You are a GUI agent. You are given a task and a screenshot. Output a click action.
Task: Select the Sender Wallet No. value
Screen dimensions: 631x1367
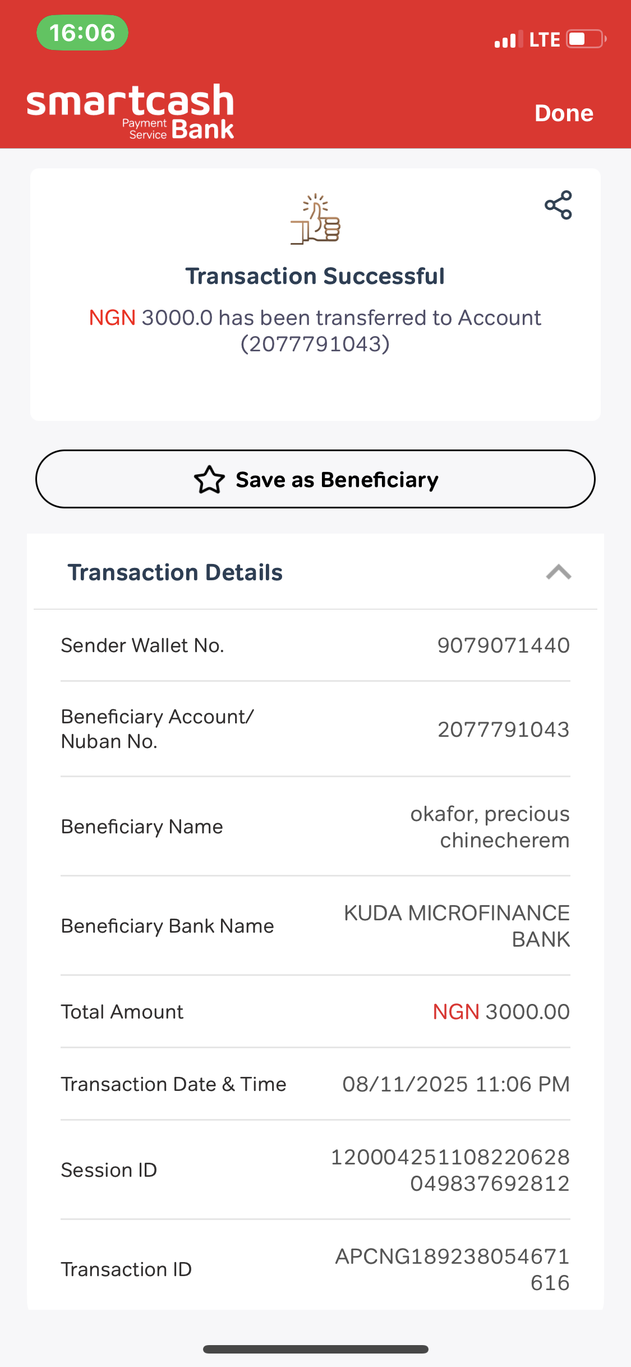coord(503,645)
